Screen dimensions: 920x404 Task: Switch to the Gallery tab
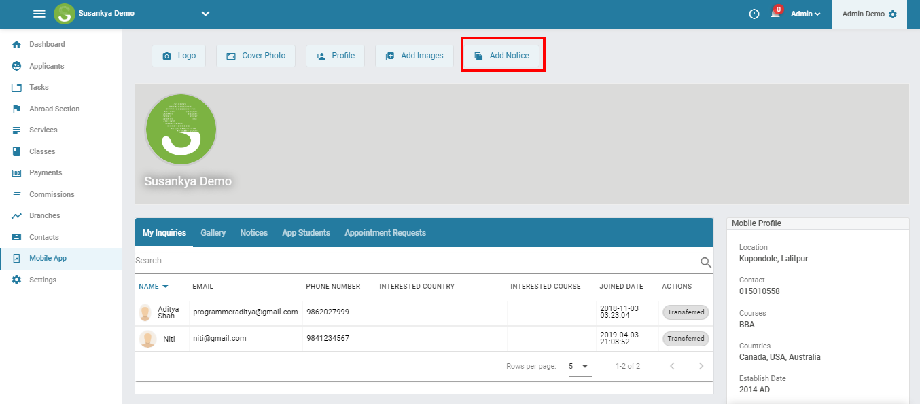pos(213,233)
